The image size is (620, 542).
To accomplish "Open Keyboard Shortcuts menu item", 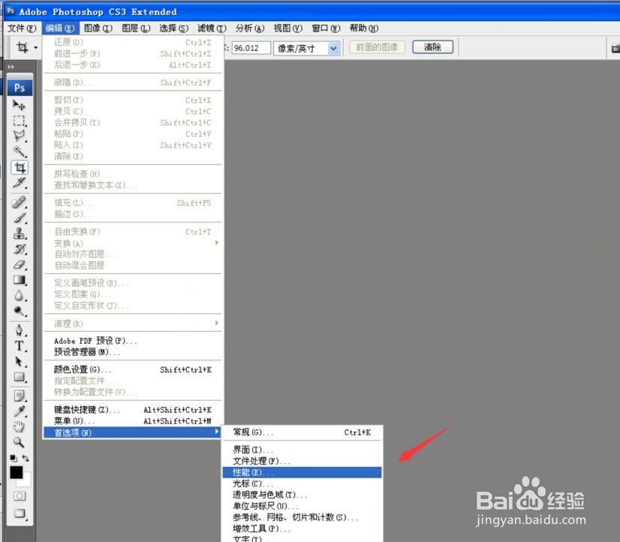I will (x=134, y=410).
